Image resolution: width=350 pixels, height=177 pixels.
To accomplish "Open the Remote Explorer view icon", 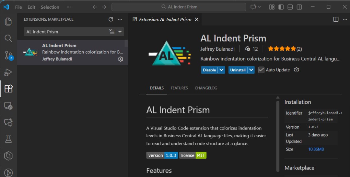I will pos(8,106).
